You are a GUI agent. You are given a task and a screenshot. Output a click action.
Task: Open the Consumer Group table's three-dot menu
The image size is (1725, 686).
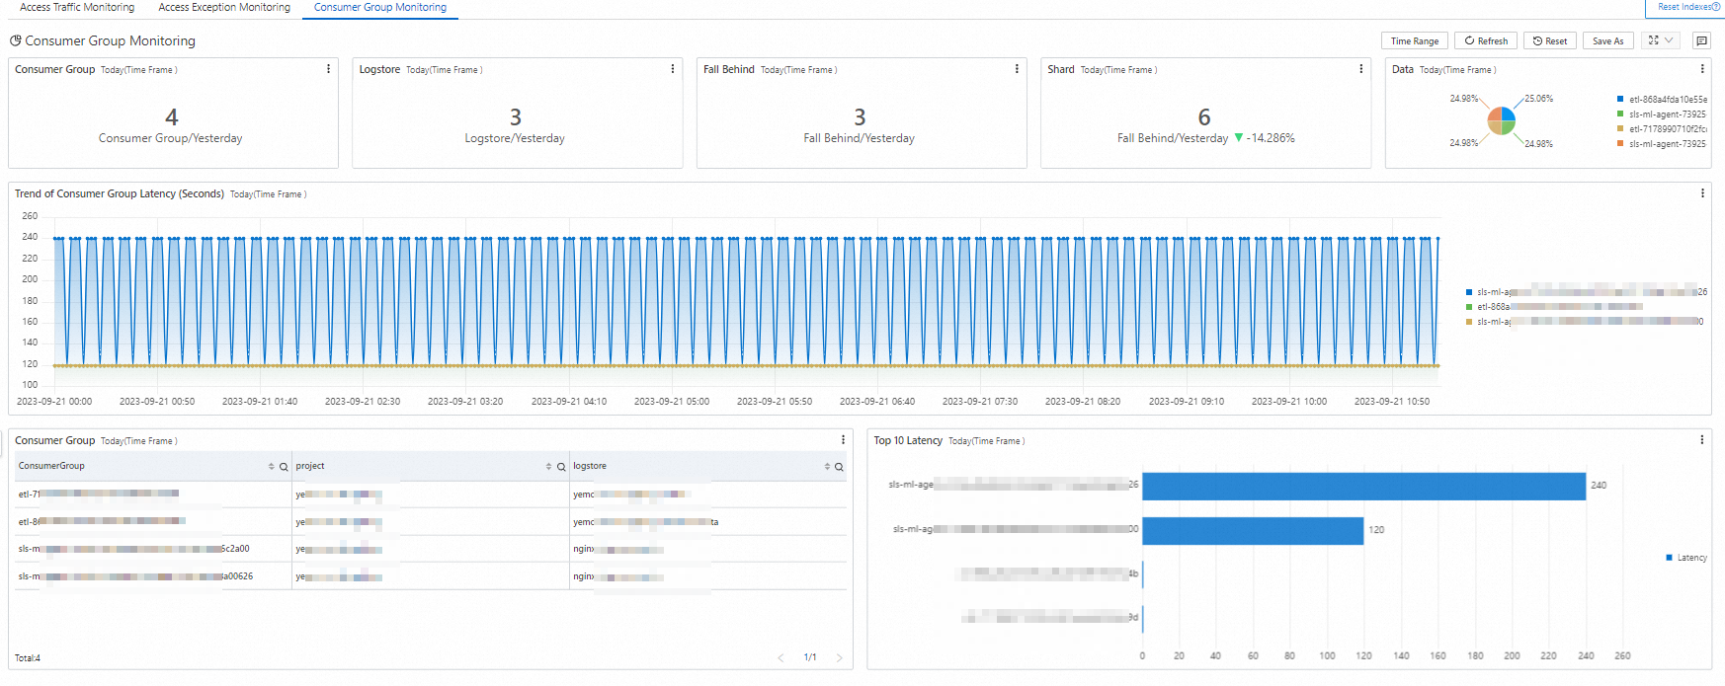[x=843, y=440]
